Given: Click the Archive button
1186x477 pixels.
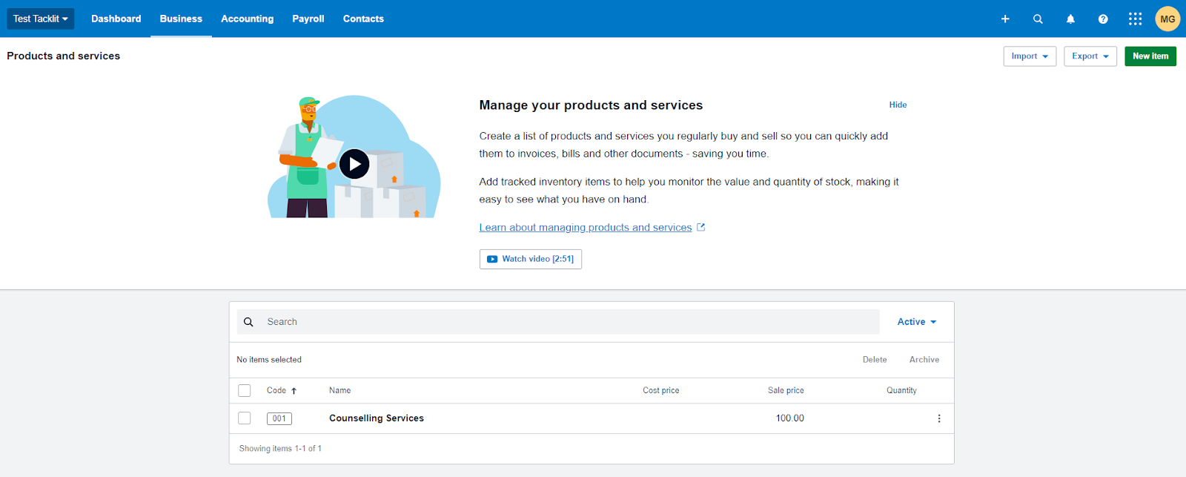Looking at the screenshot, I should point(924,360).
